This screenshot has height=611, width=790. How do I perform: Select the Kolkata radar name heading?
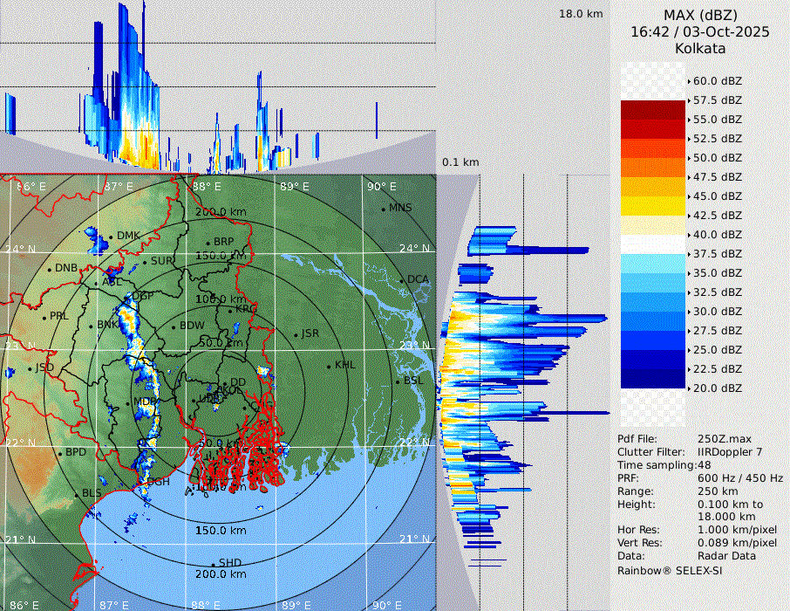(699, 48)
